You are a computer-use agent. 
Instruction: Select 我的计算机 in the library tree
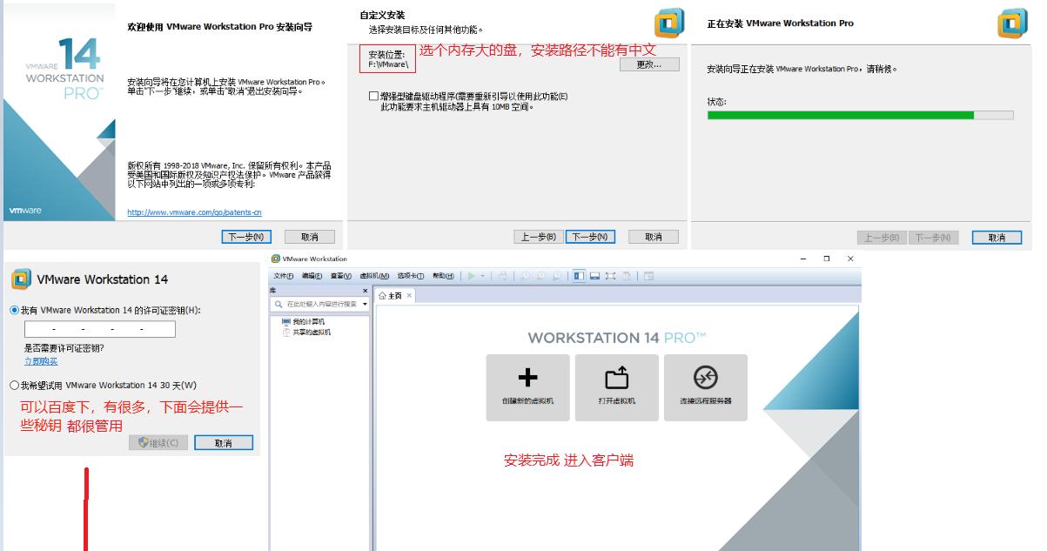tap(303, 322)
